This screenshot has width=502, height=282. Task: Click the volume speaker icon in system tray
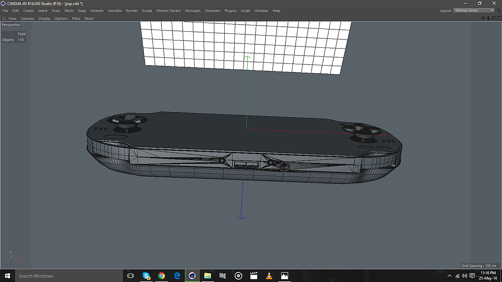(464, 276)
